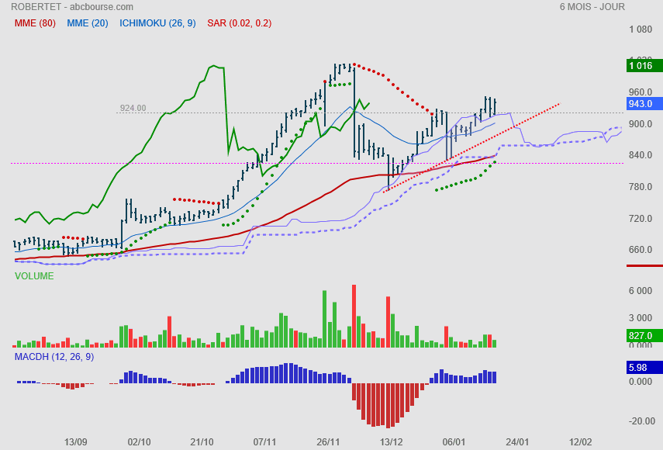
Task: Click the 02/10 date label
Action: [x=139, y=442]
